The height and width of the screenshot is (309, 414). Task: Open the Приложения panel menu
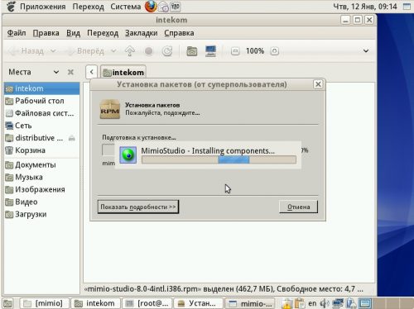tap(43, 7)
